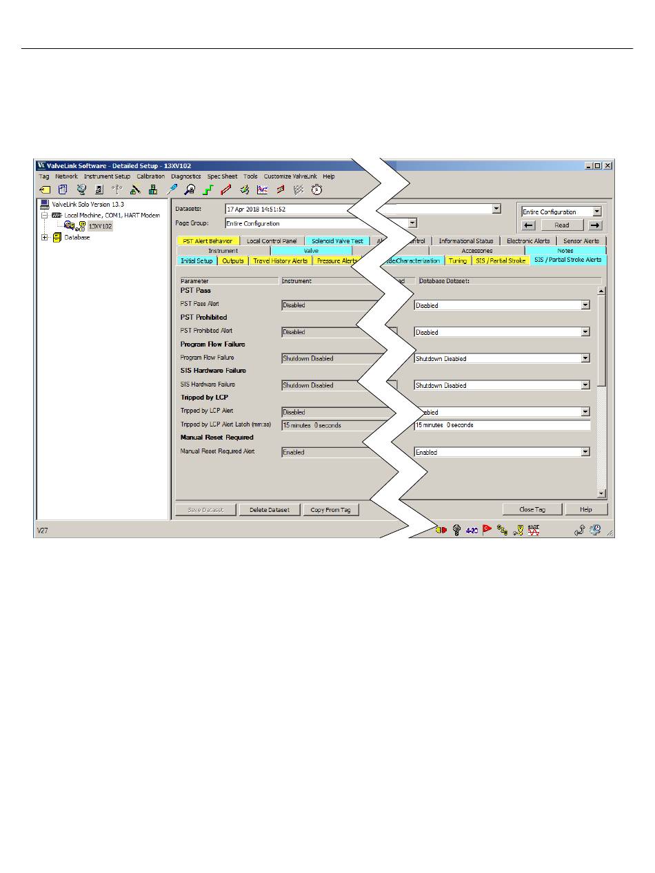655x873 pixels.
Task: Open the Network menu
Action: click(x=67, y=176)
